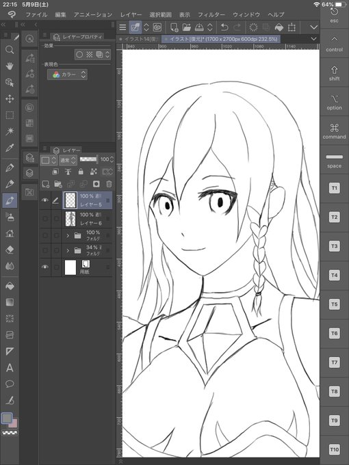The width and height of the screenshot is (349, 465).
Task: Select the main gray drawing color swatch
Action: click(x=7, y=418)
